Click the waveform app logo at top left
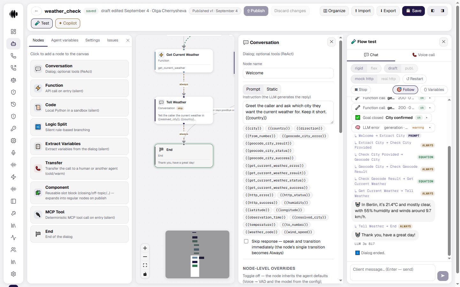 click(x=13, y=14)
